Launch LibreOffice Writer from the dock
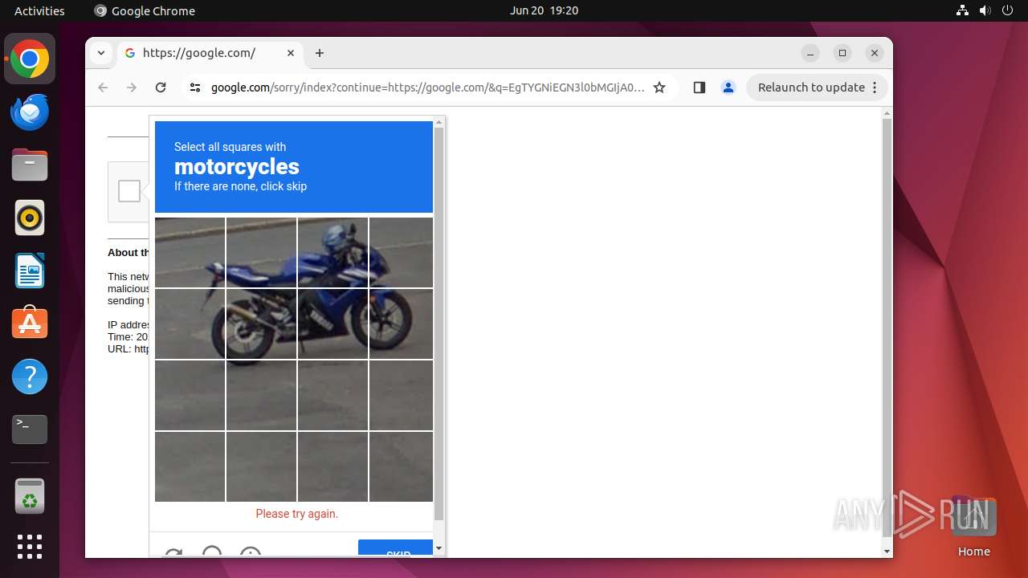The width and height of the screenshot is (1028, 578). click(x=30, y=271)
